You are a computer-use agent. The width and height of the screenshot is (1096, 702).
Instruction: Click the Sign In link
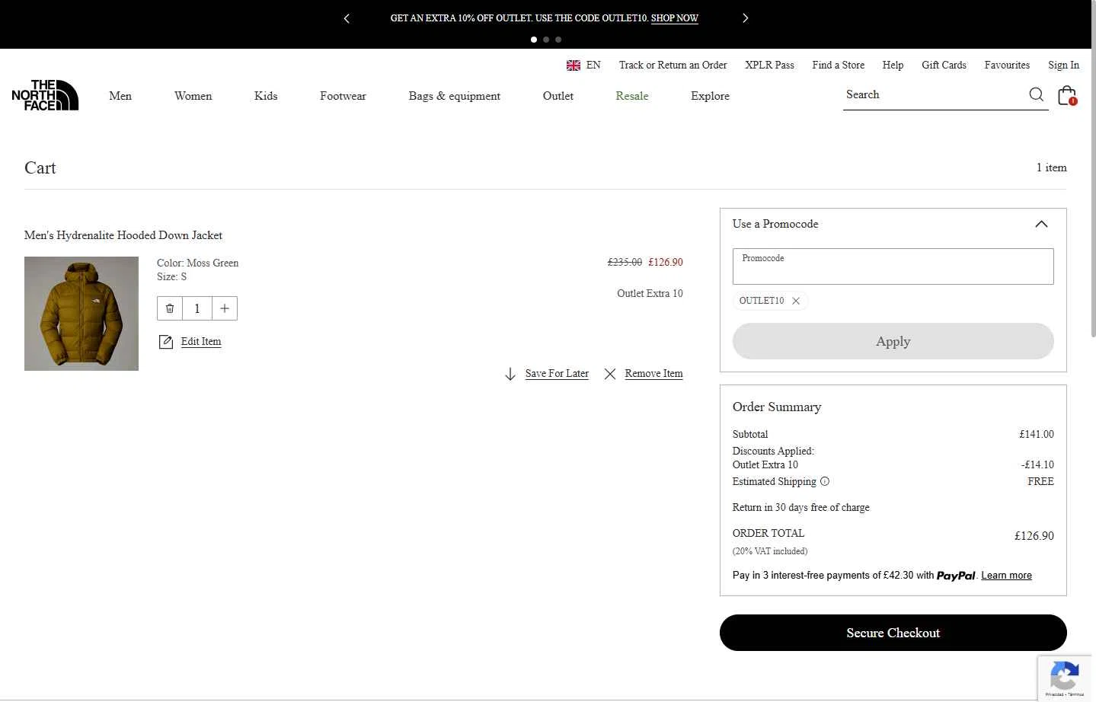(1063, 65)
